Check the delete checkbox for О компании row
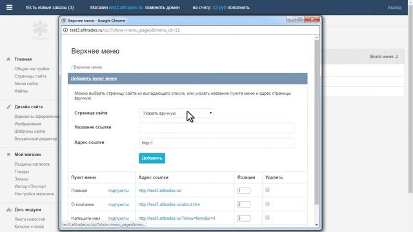Image resolution: width=413 pixels, height=232 pixels. 267,204
